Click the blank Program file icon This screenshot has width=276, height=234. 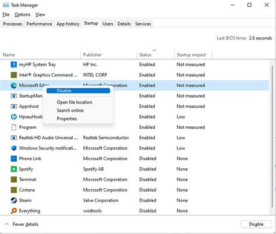14,127
